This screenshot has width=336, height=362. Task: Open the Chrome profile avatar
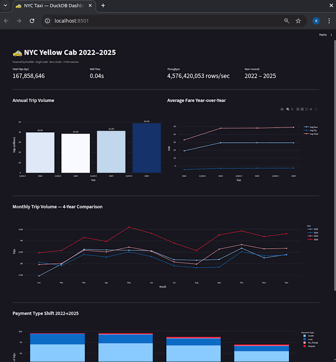click(316, 21)
